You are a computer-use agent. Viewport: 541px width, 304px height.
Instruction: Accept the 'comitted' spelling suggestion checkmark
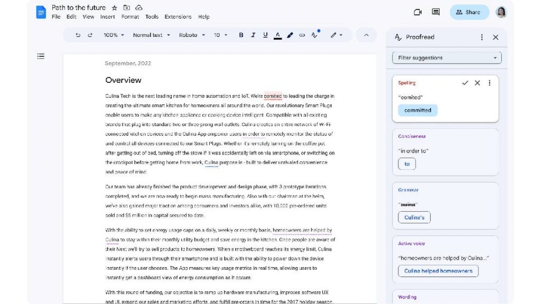(x=465, y=83)
